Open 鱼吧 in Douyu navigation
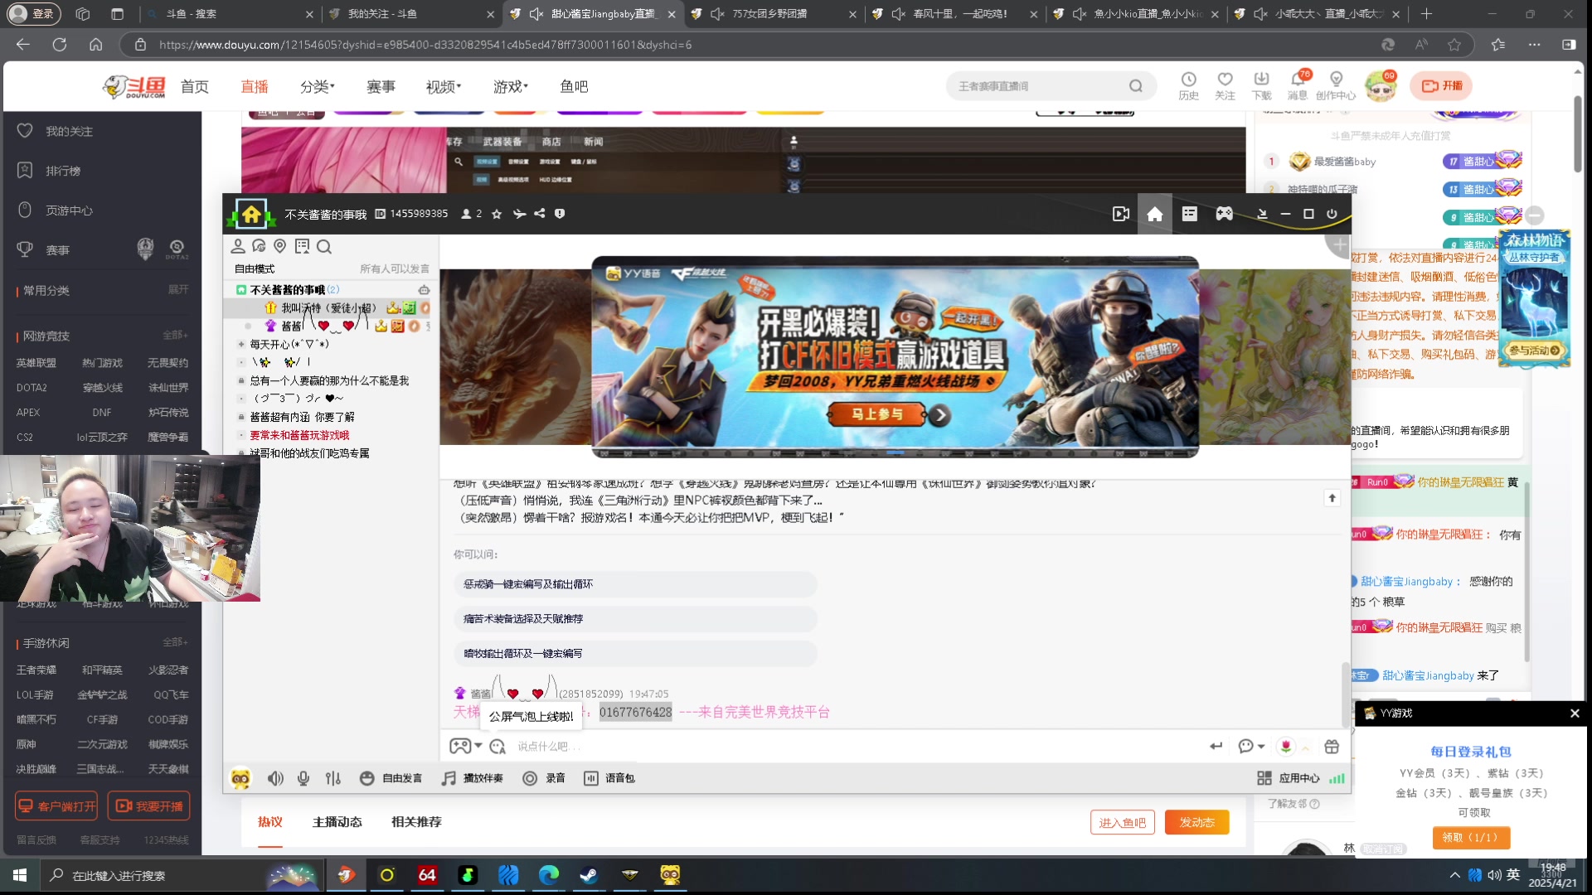Image resolution: width=1592 pixels, height=895 pixels. coord(574,87)
